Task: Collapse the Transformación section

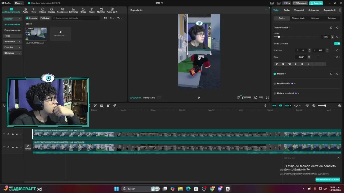Action: [x=290, y=28]
